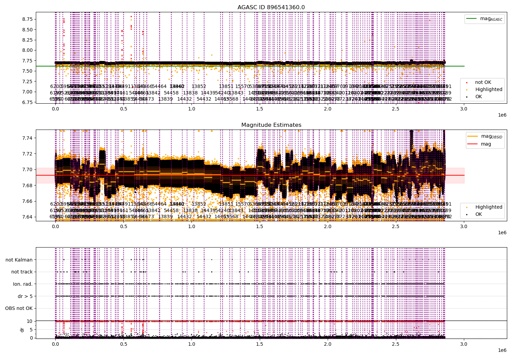Click the "OBS not OK" row label
The height and width of the screenshot is (358, 512).
[x=19, y=308]
